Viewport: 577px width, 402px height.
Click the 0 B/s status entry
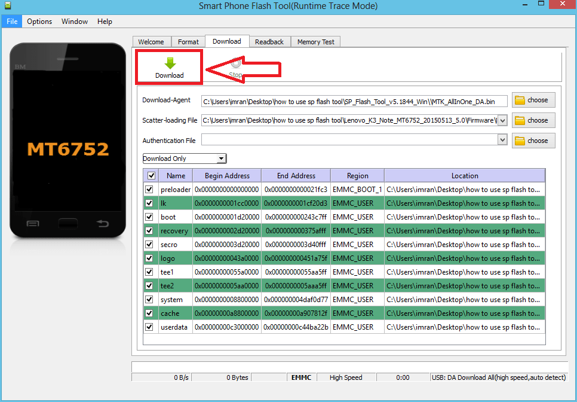click(x=161, y=377)
